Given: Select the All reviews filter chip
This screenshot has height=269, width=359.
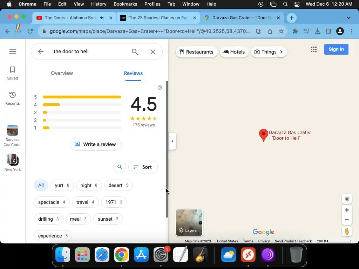Looking at the screenshot, I should [41, 185].
